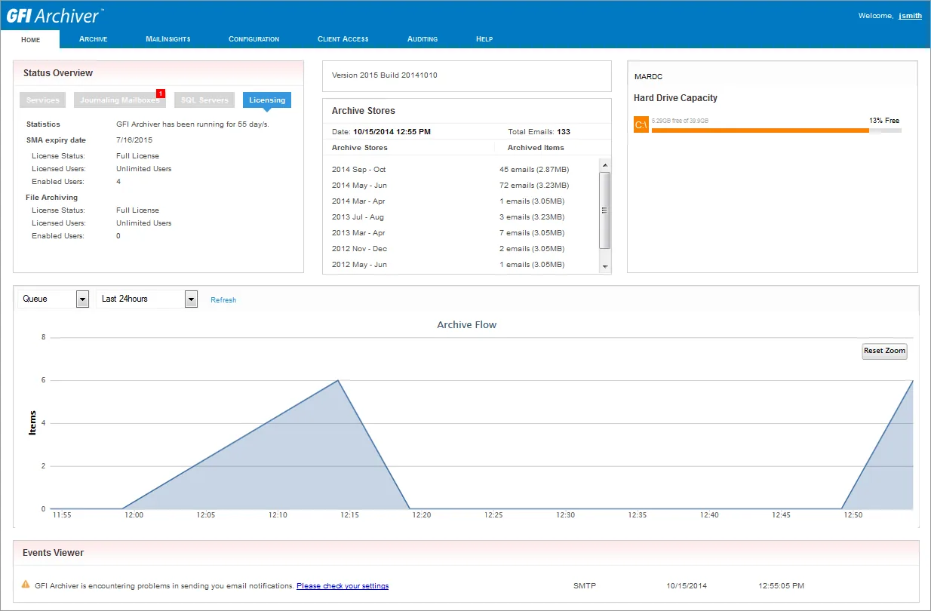Click the SMA expiry date 7/16/2015 value
Viewport: 931px width, 611px height.
point(134,140)
